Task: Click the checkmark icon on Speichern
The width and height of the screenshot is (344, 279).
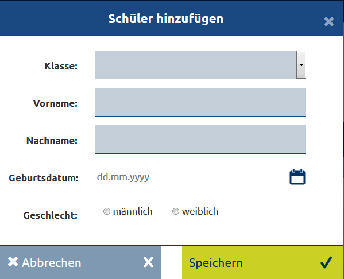Action: pyautogui.click(x=326, y=262)
